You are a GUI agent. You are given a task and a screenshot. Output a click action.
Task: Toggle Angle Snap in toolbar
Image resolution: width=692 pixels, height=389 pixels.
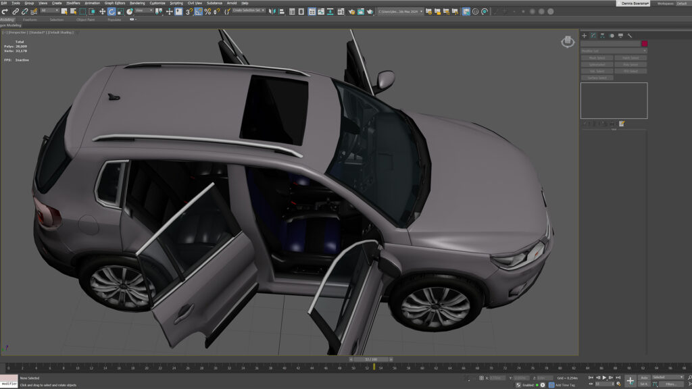click(x=198, y=11)
